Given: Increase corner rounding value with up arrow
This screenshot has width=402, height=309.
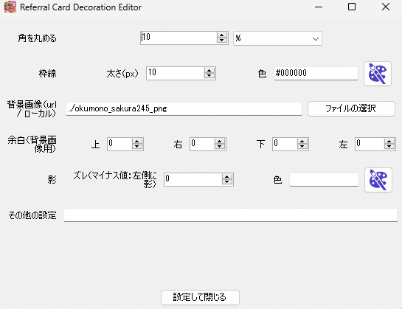Looking at the screenshot, I should (x=222, y=35).
